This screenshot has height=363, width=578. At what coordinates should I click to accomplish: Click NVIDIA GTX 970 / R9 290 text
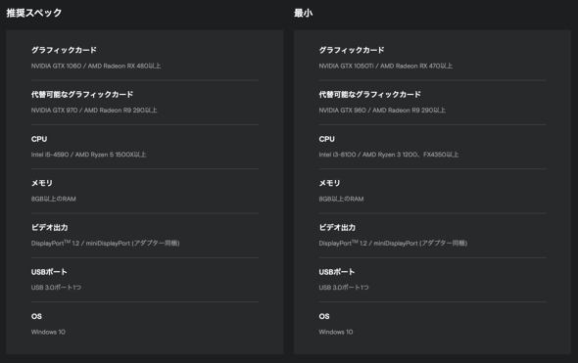tap(94, 111)
